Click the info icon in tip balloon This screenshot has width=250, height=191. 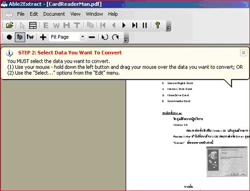(x=10, y=53)
